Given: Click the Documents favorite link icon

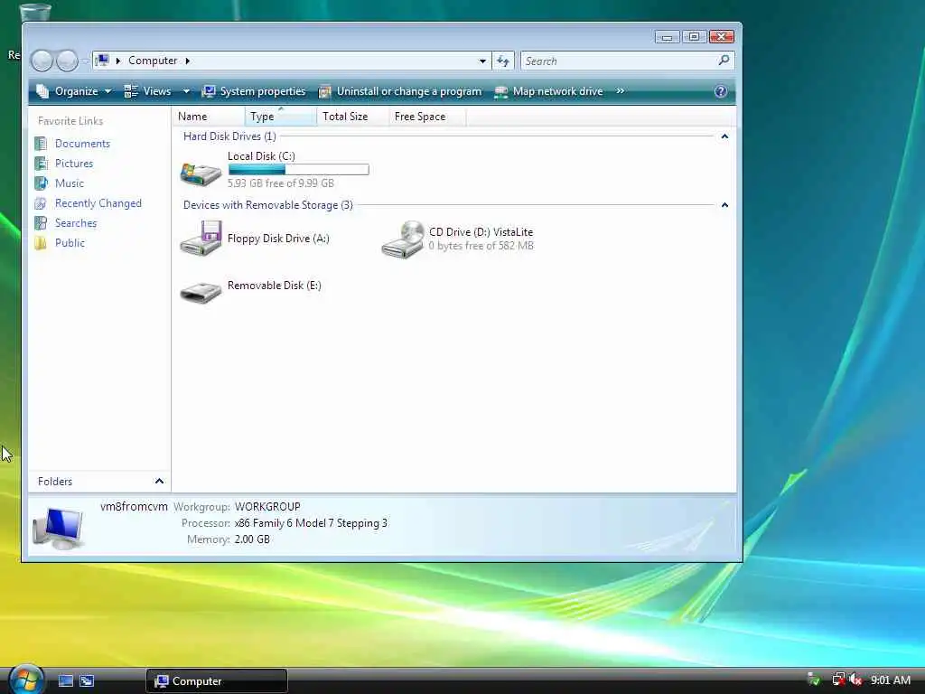Looking at the screenshot, I should [x=41, y=144].
